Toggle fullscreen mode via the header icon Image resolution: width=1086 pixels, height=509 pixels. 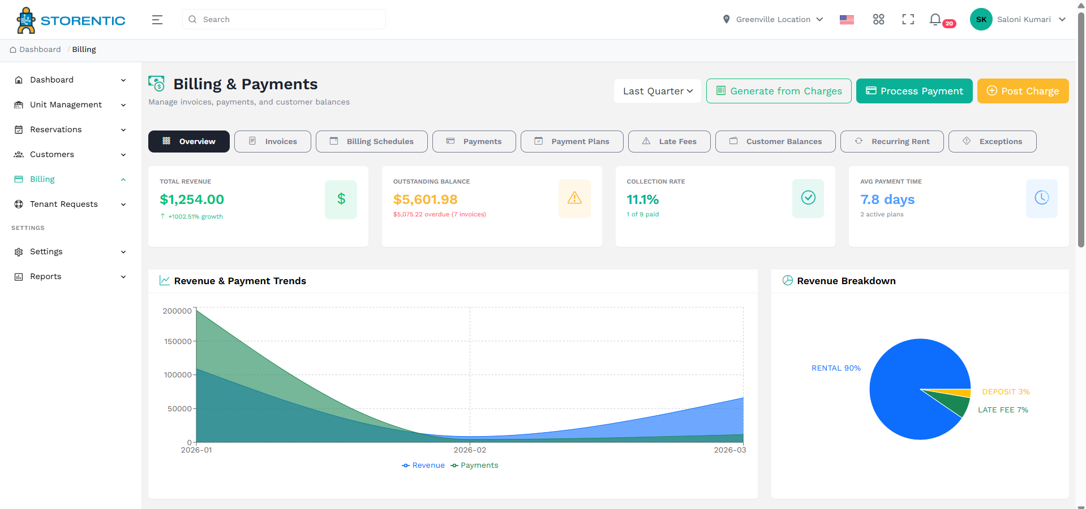click(x=908, y=19)
